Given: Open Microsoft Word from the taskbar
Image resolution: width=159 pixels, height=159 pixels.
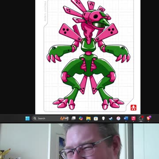Looking at the screenshot, I should (x=126, y=118).
